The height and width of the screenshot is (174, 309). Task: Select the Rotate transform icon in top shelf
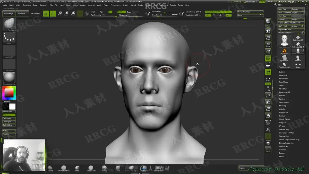pos(73,14)
